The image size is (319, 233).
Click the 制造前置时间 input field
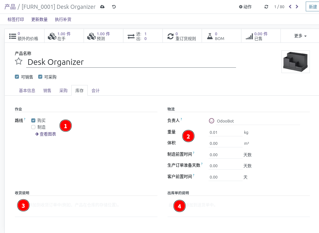[x=225, y=155]
